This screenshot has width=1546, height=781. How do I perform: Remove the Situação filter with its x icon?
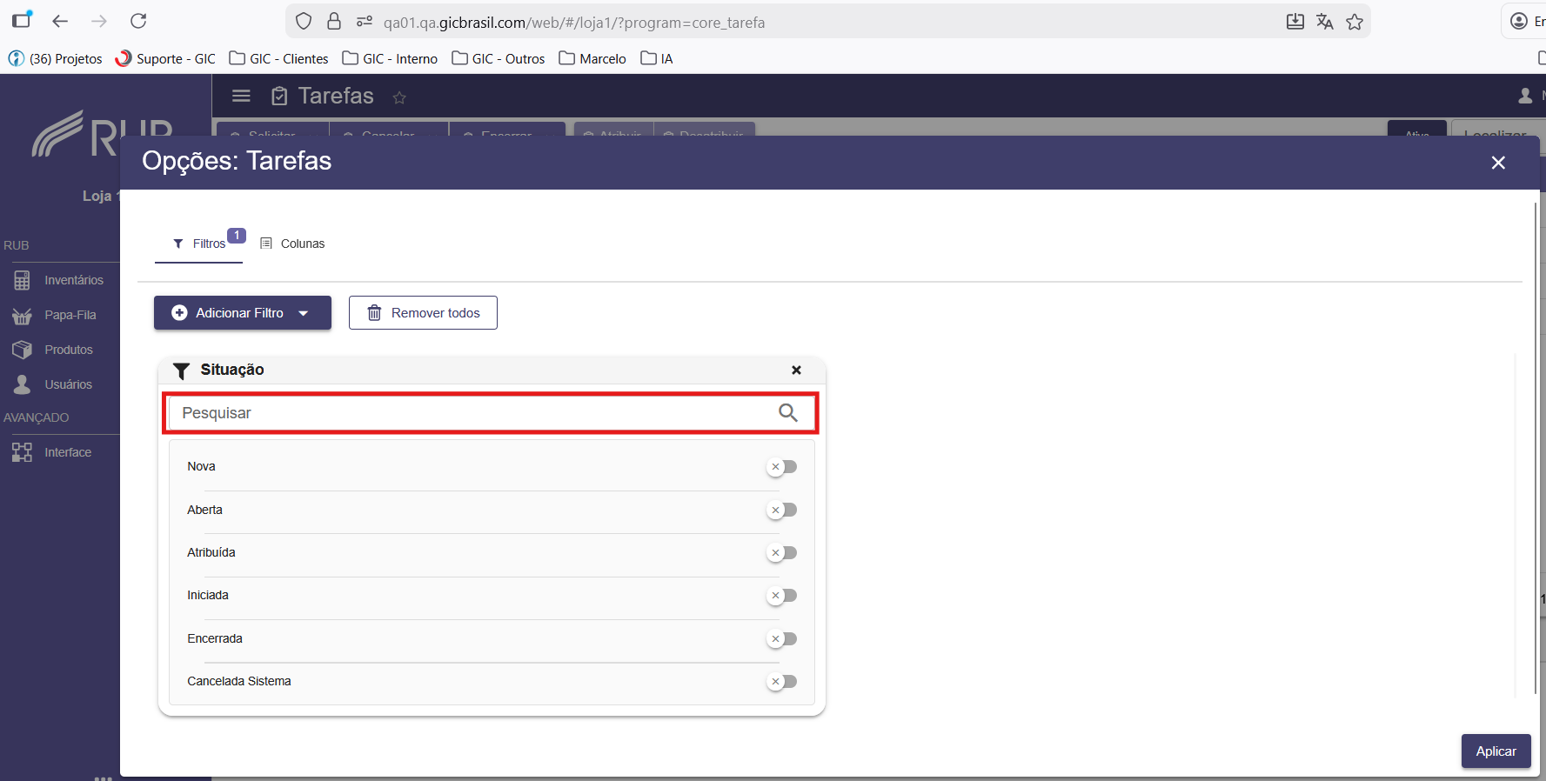pyautogui.click(x=796, y=370)
